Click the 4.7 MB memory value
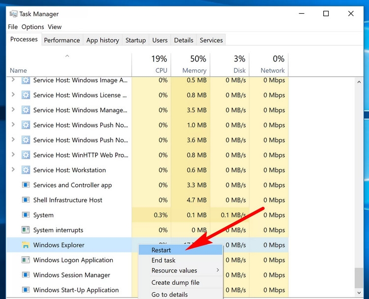This screenshot has height=299, width=369. (196, 200)
